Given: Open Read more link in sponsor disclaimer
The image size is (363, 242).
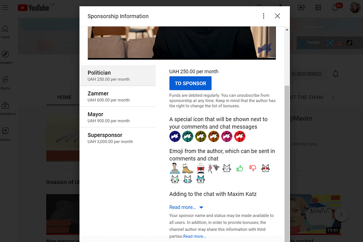Looking at the screenshot, I should click(x=194, y=236).
